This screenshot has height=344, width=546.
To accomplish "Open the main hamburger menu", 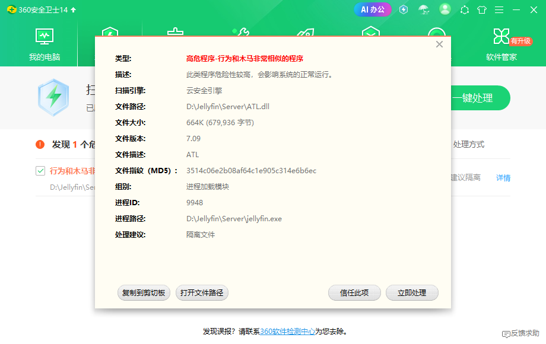I will tap(499, 9).
